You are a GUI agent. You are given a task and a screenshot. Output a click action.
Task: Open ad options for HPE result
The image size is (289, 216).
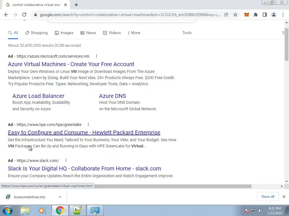pos(88,125)
